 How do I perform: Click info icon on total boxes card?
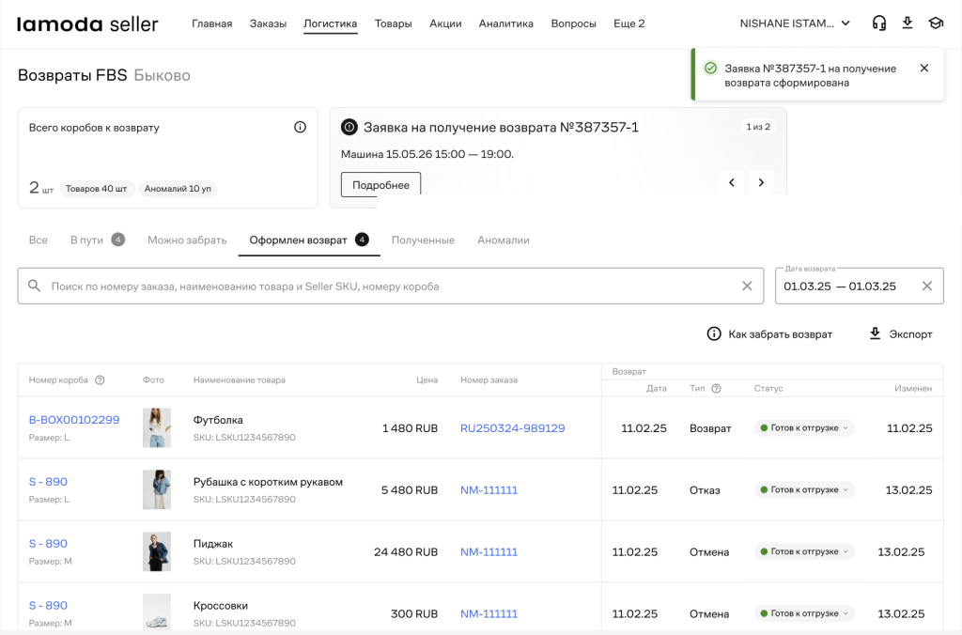coord(300,127)
